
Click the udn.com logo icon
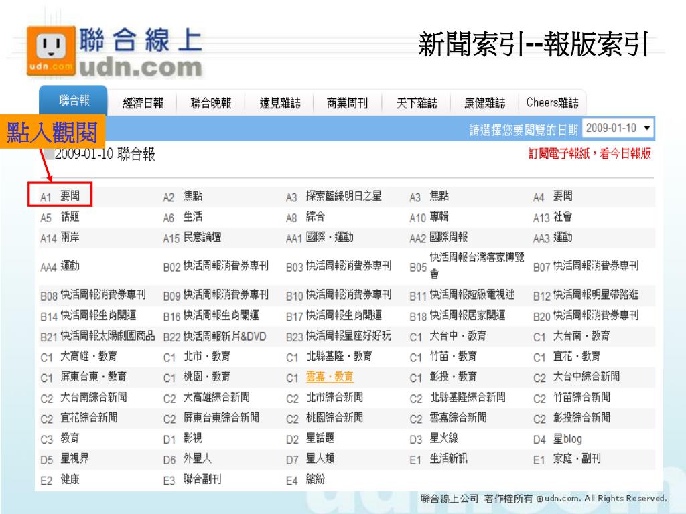pyautogui.click(x=51, y=51)
